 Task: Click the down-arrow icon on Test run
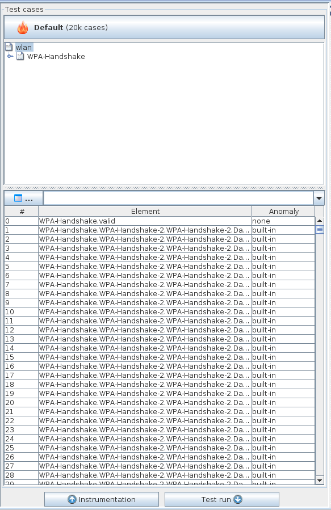[x=238, y=499]
